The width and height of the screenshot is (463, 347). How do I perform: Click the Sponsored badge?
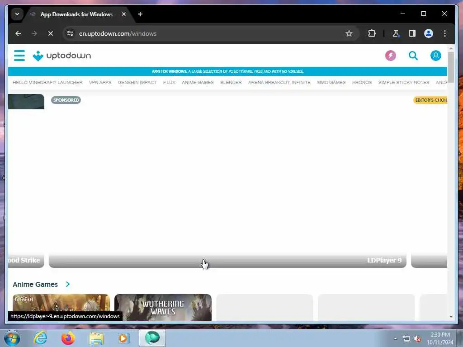click(x=66, y=100)
